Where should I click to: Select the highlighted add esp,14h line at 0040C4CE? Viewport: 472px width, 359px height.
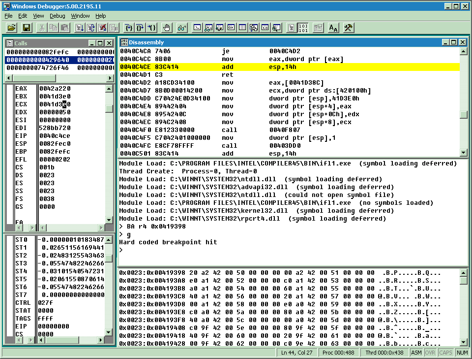click(x=289, y=67)
